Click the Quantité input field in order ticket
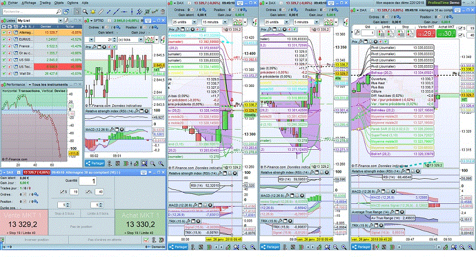The width and height of the screenshot is (476, 268). (88, 181)
